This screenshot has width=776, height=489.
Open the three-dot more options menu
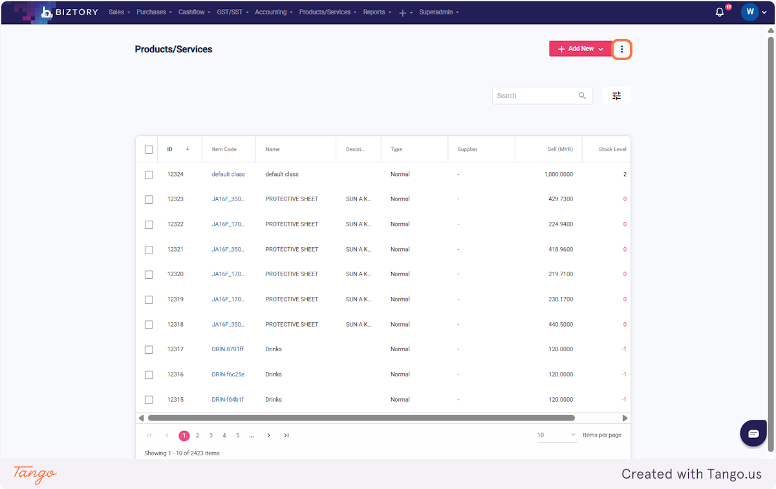click(621, 49)
